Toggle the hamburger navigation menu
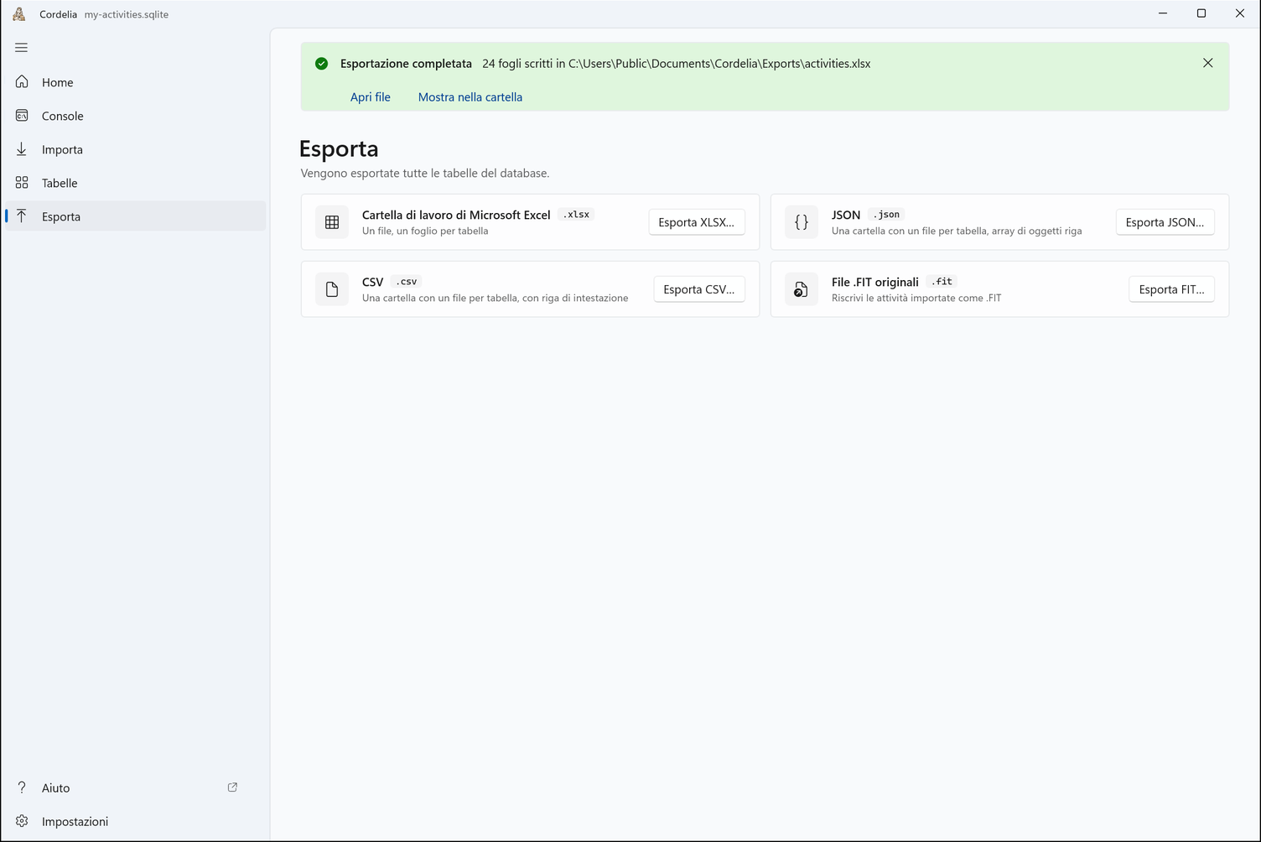This screenshot has height=842, width=1261. (22, 48)
